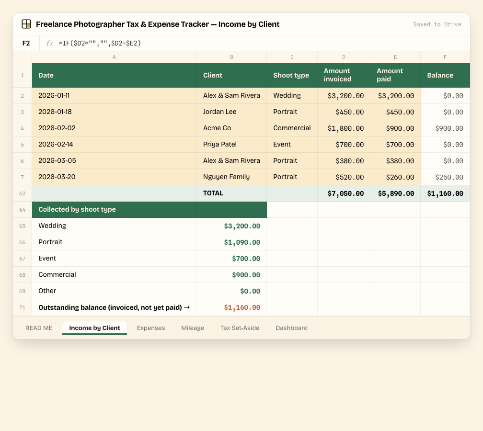Click the Portrait summary value $1,090.00

click(231, 242)
